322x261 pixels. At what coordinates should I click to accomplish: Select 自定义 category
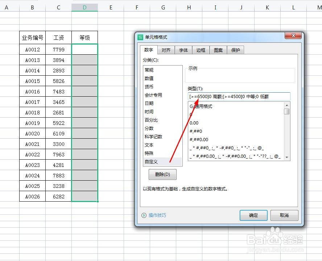[162, 161]
